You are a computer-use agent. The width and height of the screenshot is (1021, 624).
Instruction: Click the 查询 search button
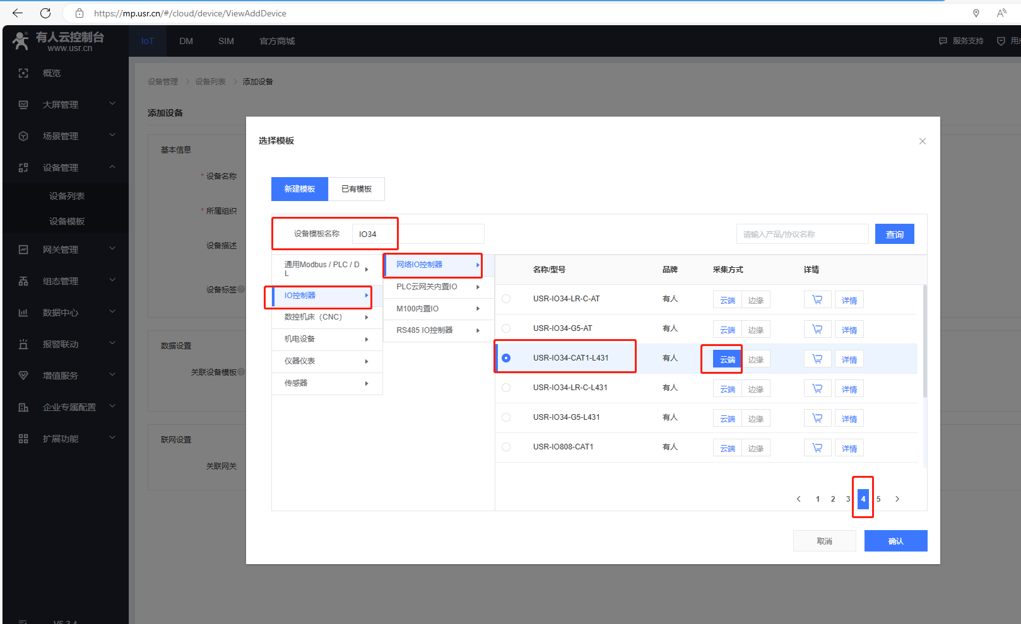point(894,234)
